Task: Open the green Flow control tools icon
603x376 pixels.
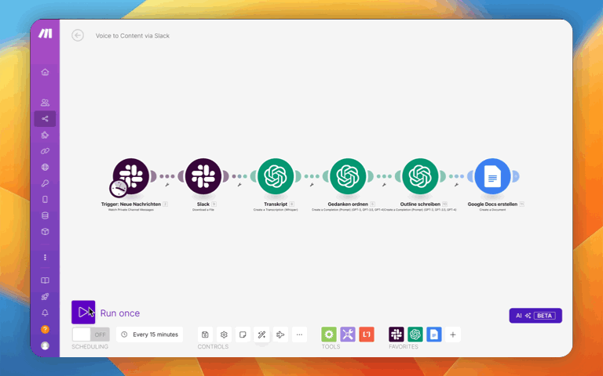Action: [x=329, y=334]
